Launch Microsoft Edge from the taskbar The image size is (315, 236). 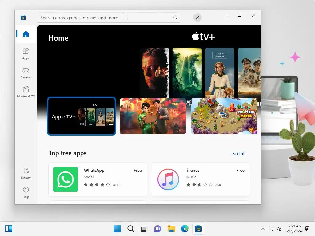(185, 229)
